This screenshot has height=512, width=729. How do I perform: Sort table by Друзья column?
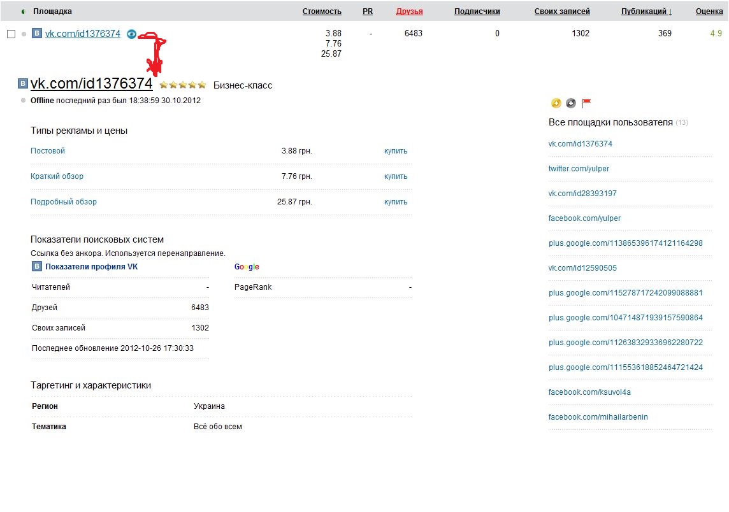[409, 11]
